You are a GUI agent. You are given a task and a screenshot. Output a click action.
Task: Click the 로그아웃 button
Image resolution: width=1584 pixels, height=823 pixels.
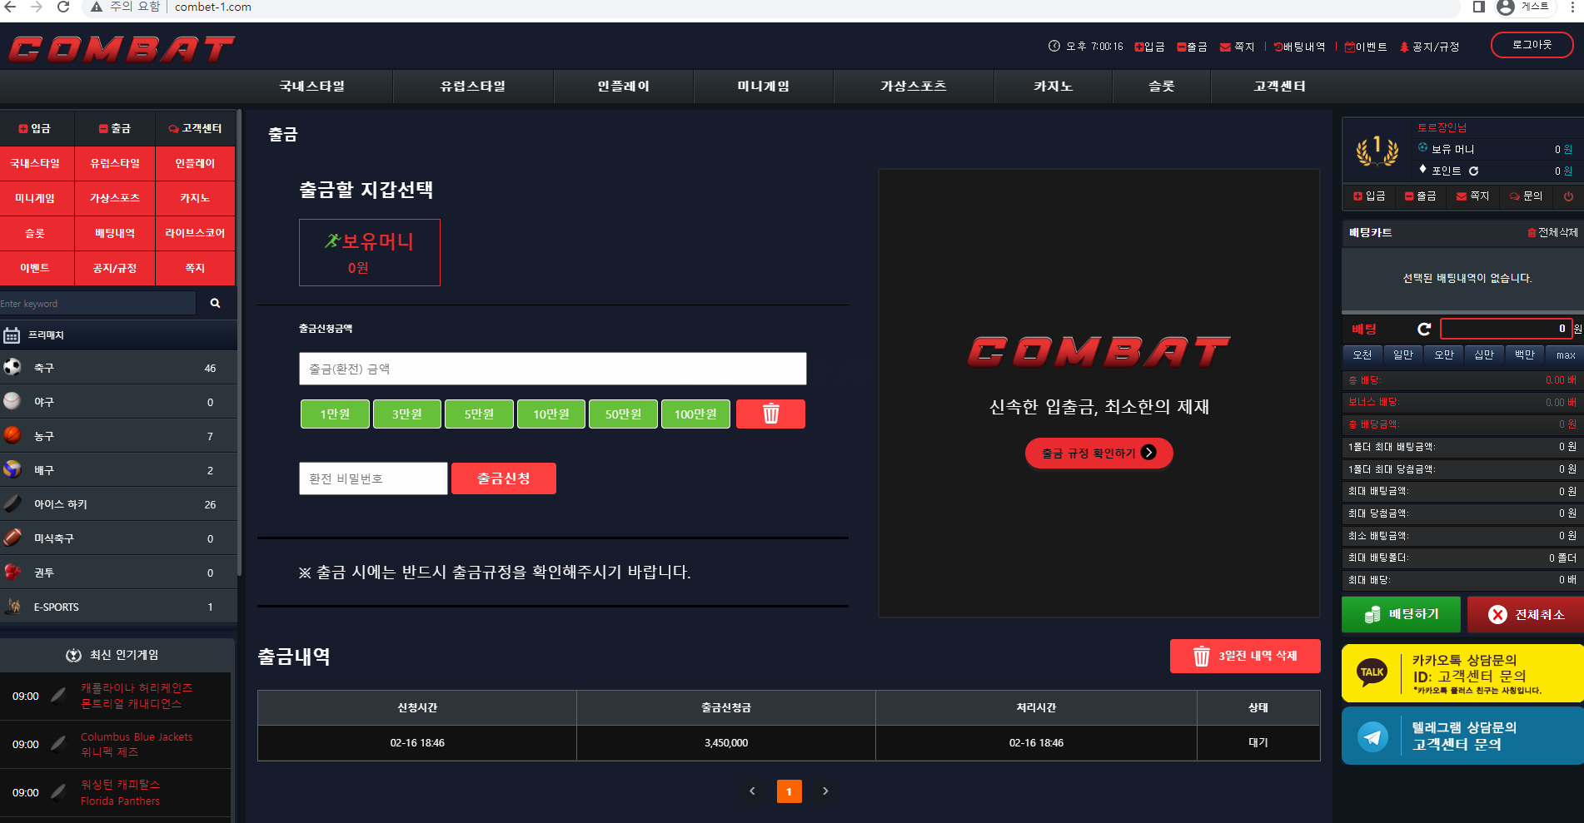coord(1531,45)
